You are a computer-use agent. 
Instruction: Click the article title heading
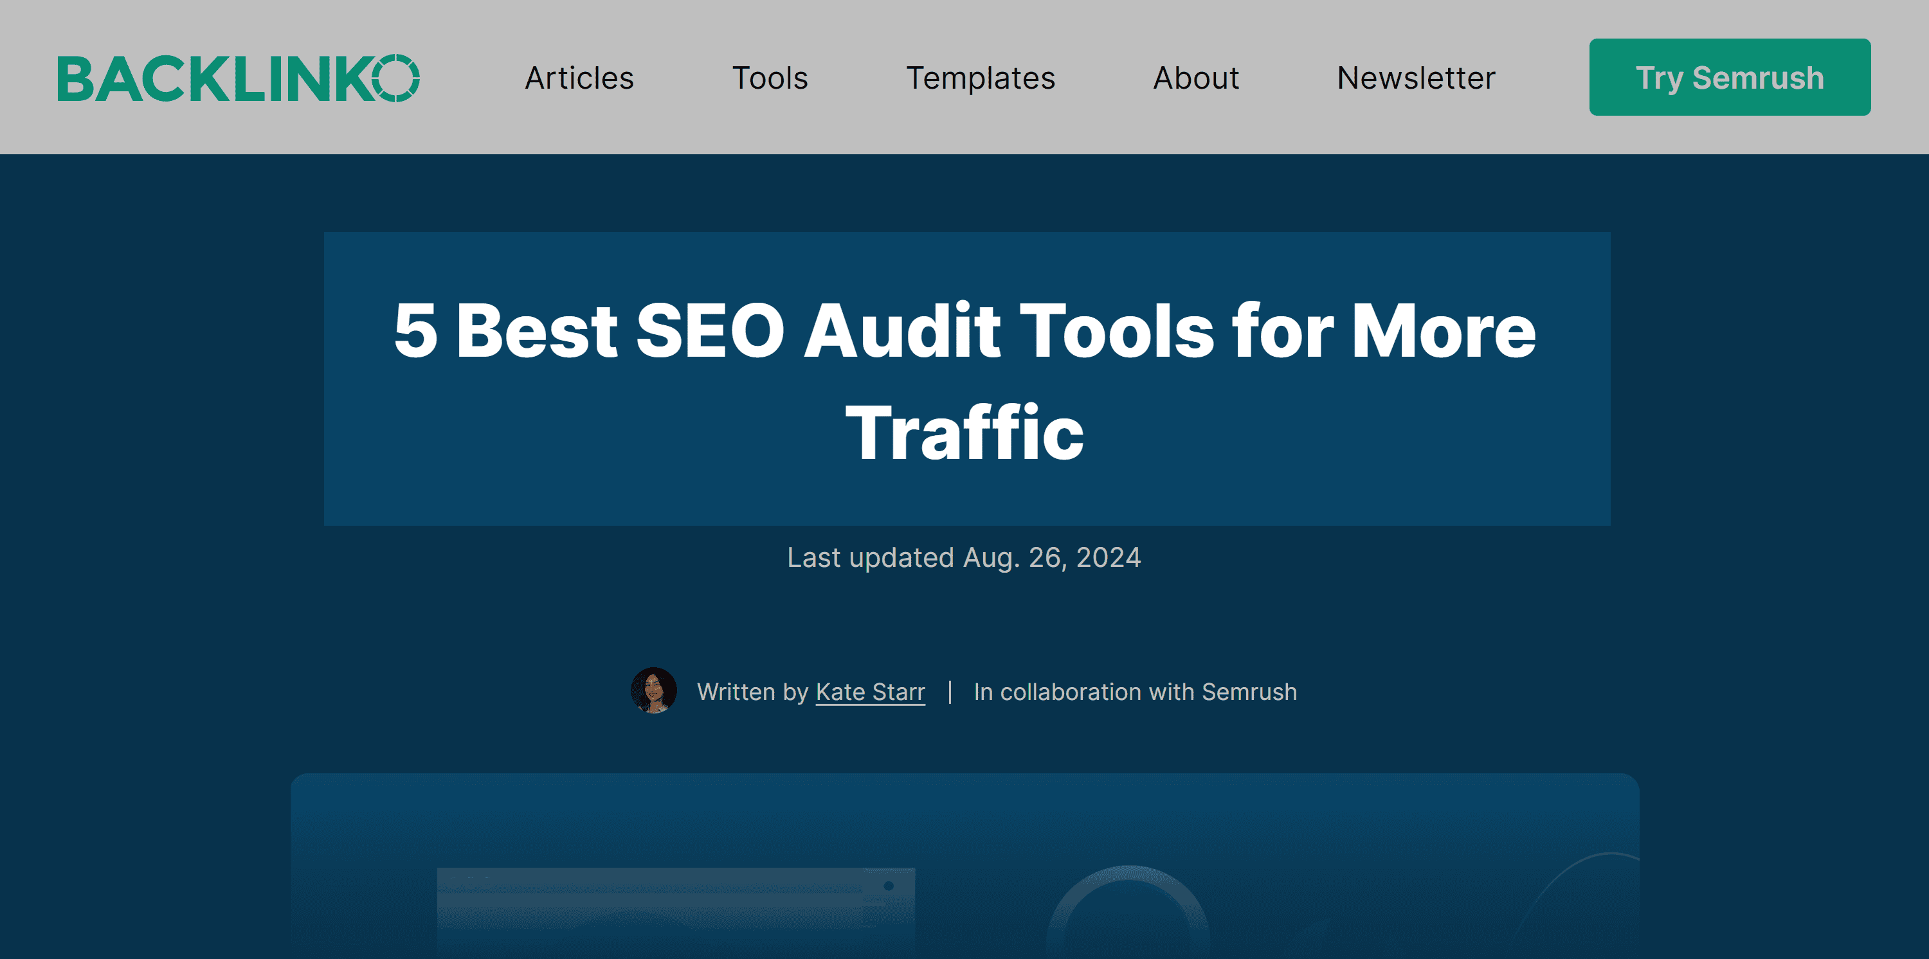point(965,381)
